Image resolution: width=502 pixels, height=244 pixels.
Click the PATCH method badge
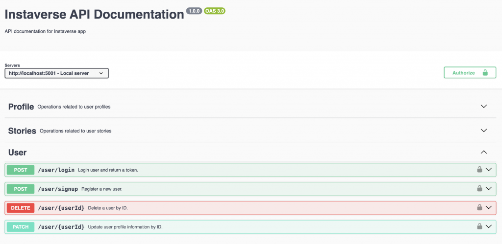coord(21,227)
